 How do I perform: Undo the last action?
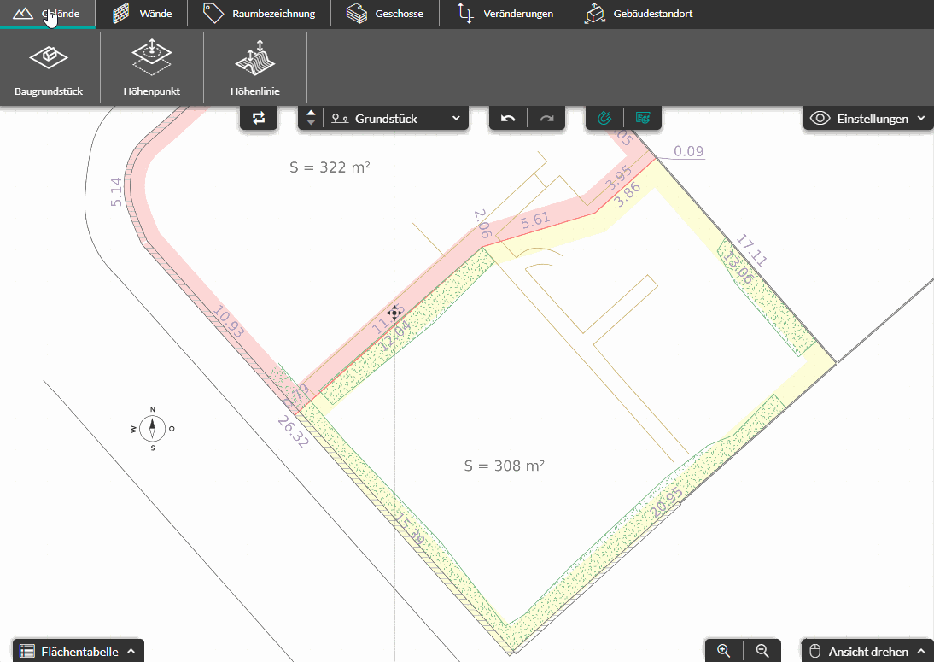[508, 118]
